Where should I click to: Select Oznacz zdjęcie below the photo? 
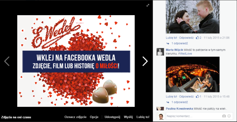[75, 117]
